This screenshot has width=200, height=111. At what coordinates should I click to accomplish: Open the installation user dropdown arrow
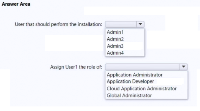coord(140,24)
